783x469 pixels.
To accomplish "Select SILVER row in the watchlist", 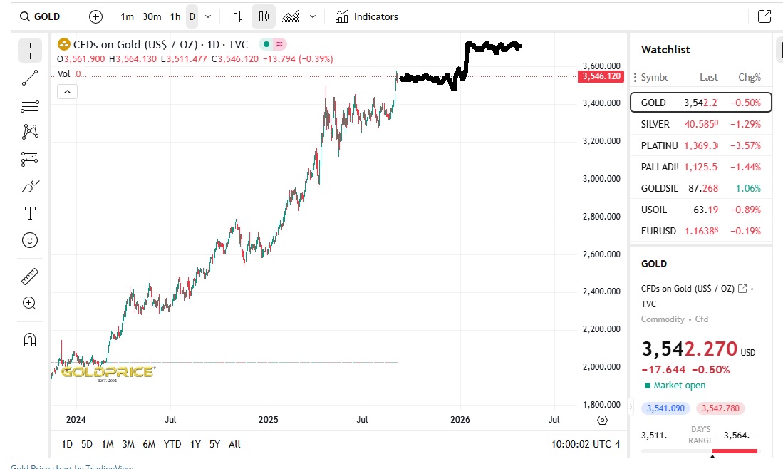I will [x=700, y=124].
